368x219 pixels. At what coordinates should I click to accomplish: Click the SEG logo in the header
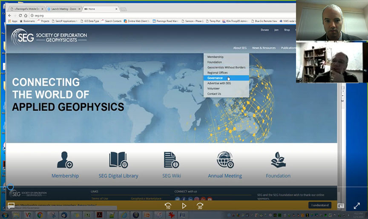point(49,37)
